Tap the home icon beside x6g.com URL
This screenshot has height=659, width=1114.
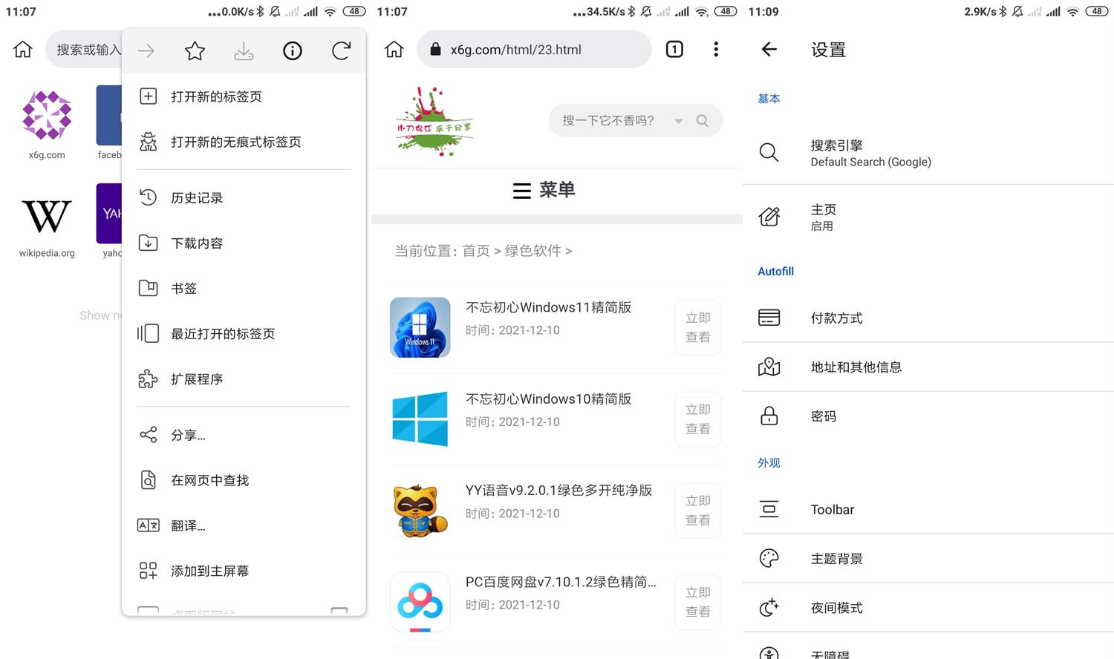coord(394,50)
